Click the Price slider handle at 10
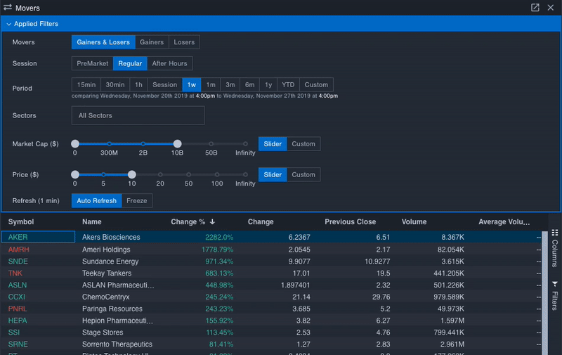The width and height of the screenshot is (562, 355). (131, 175)
